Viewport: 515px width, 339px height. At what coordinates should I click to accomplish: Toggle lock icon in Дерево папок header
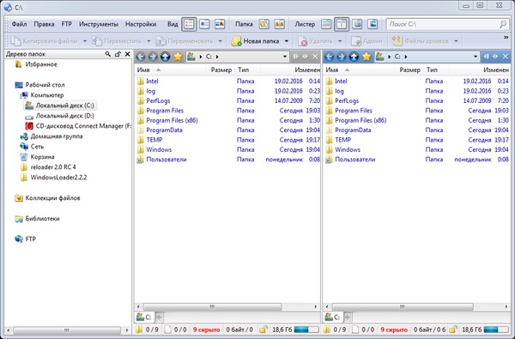click(118, 54)
